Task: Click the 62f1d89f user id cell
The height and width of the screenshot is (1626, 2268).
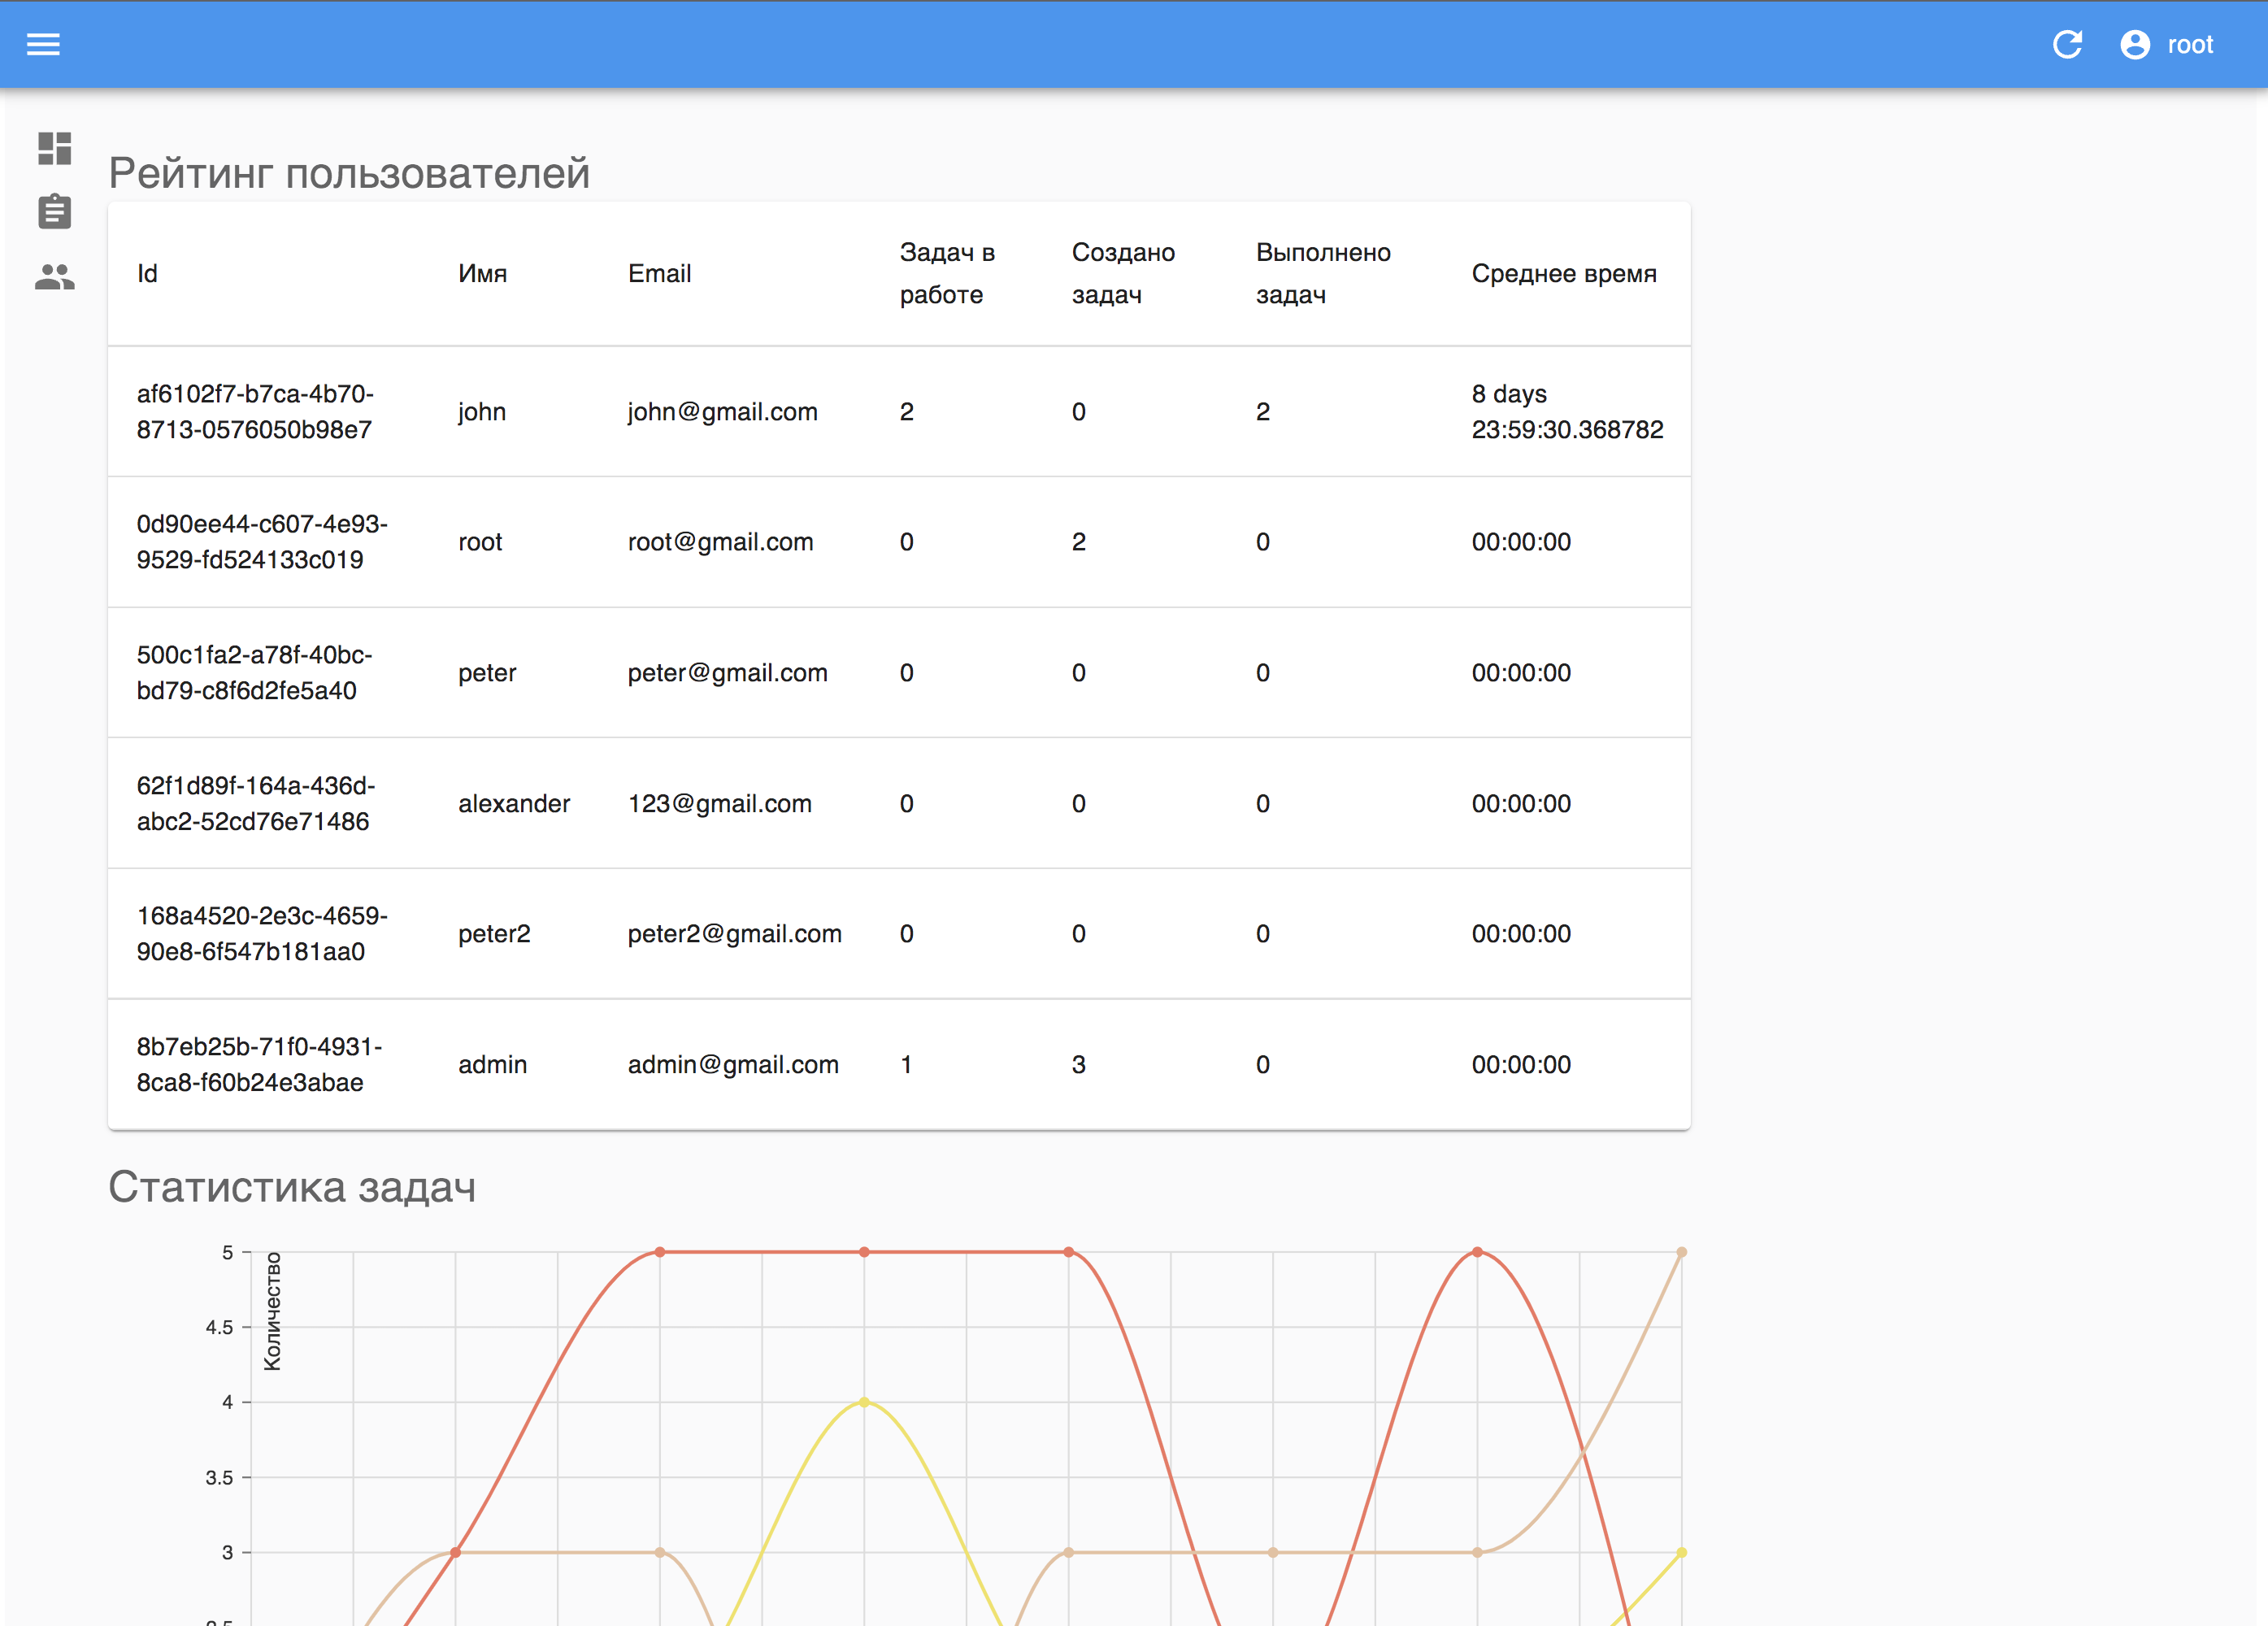Action: click(256, 804)
